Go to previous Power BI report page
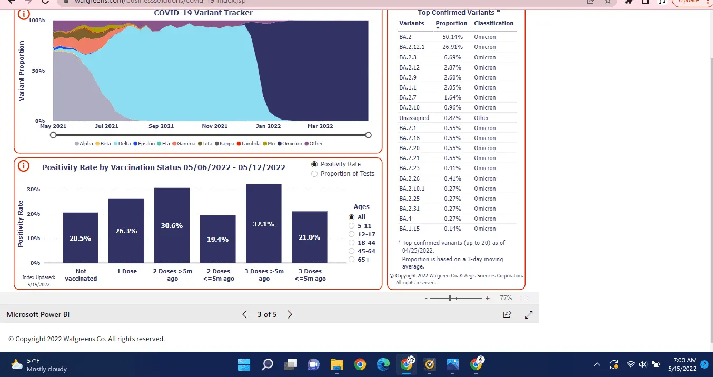Viewport: 713px width, 377px height. [x=245, y=314]
